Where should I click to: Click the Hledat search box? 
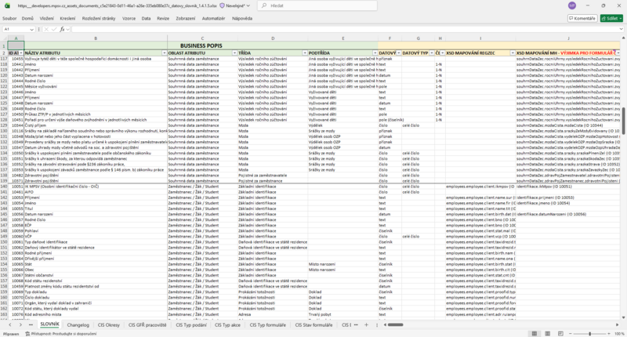(317, 5)
